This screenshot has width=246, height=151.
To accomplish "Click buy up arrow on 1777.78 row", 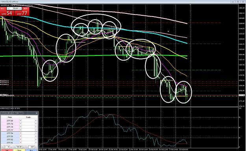I will (x=36, y=127).
